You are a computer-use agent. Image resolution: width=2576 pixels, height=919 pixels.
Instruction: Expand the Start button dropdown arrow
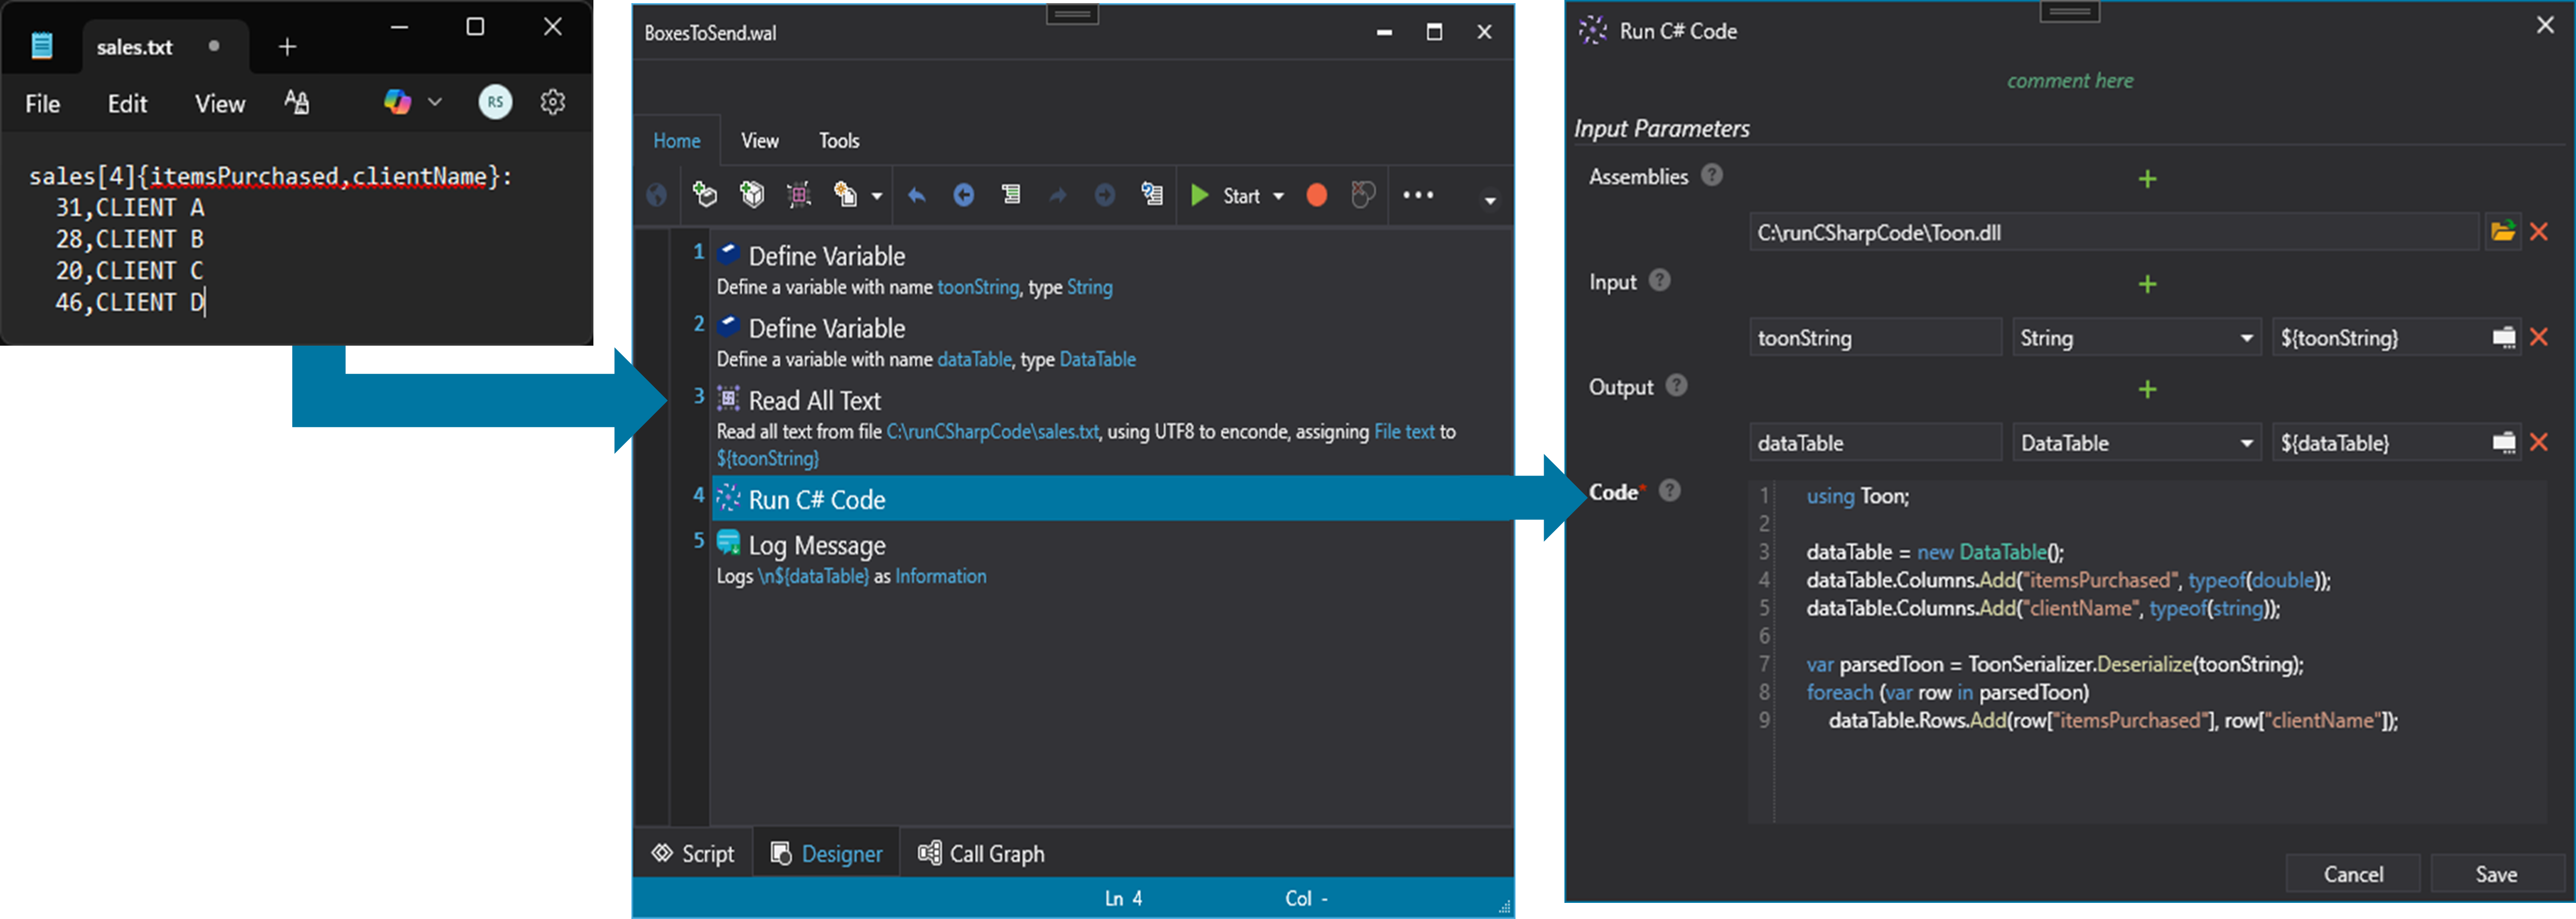click(1278, 197)
